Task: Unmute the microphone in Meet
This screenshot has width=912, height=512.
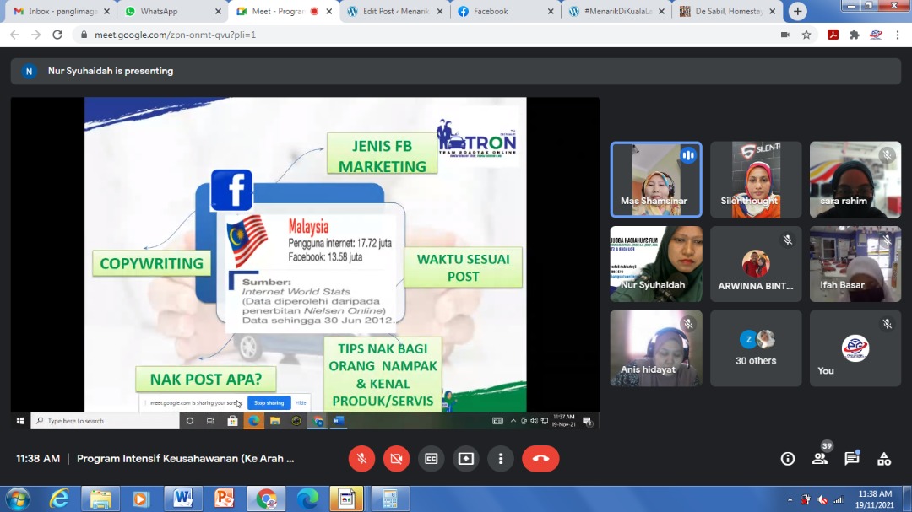Action: [x=361, y=459]
